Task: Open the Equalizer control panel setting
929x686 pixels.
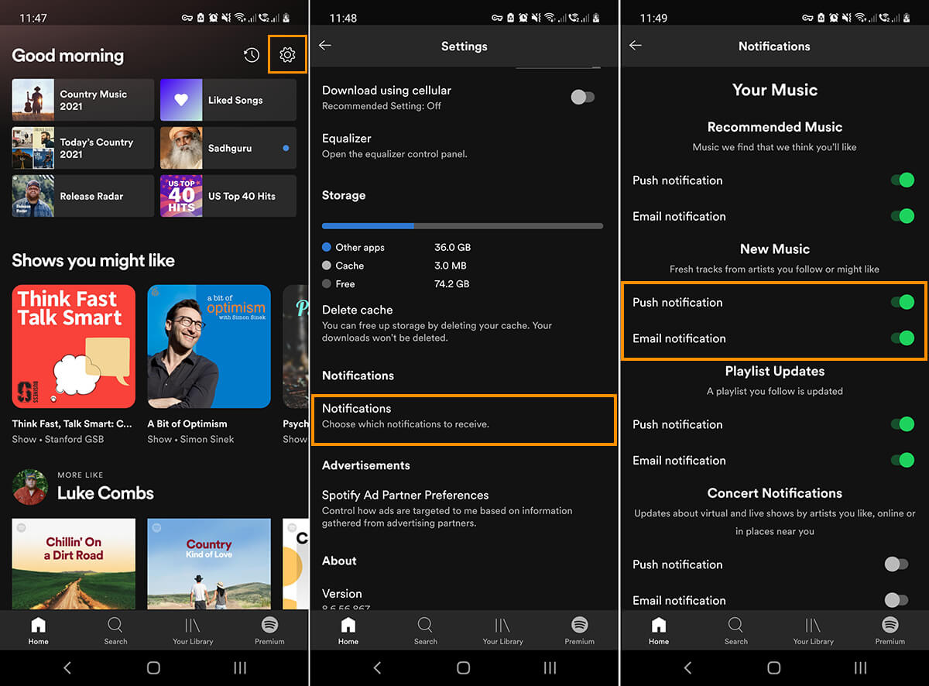Action: tap(463, 145)
